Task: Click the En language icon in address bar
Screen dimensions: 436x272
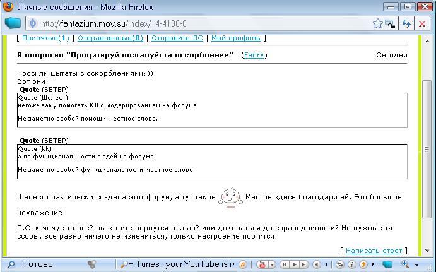Action: 390,23
